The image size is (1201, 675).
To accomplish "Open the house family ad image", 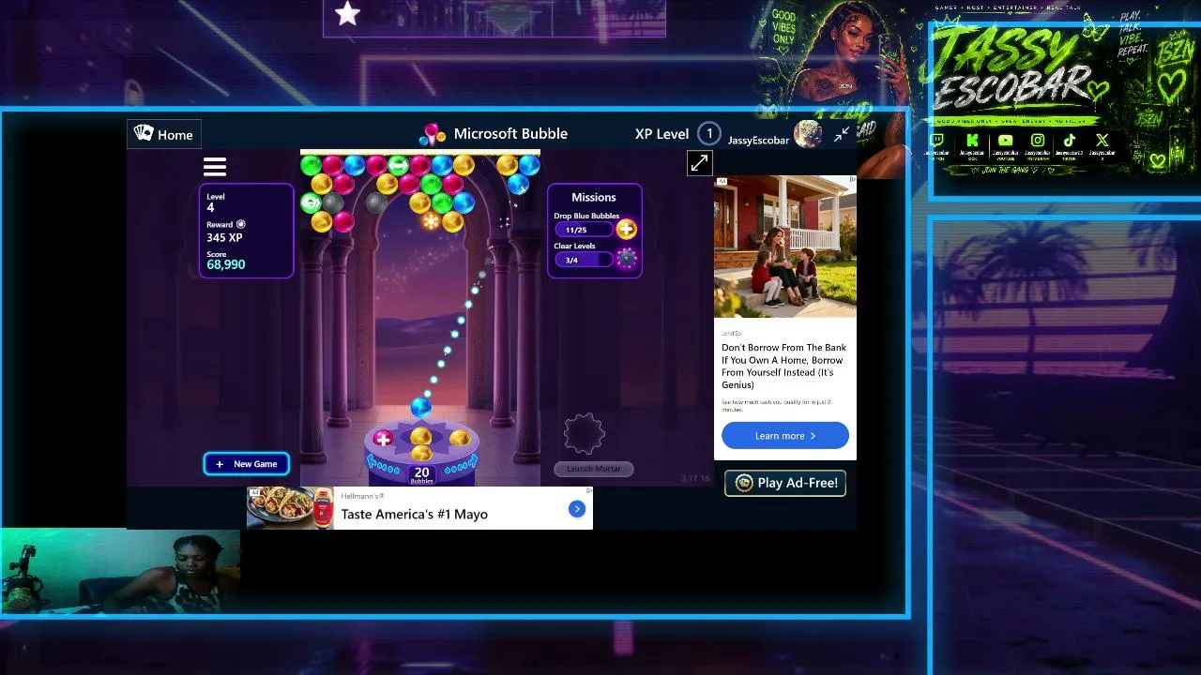I will 785,247.
